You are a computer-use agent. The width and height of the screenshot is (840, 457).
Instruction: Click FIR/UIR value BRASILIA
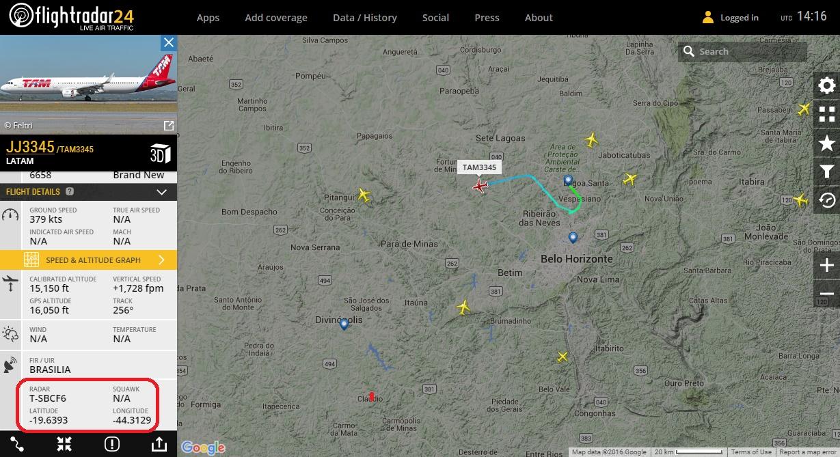[50, 370]
